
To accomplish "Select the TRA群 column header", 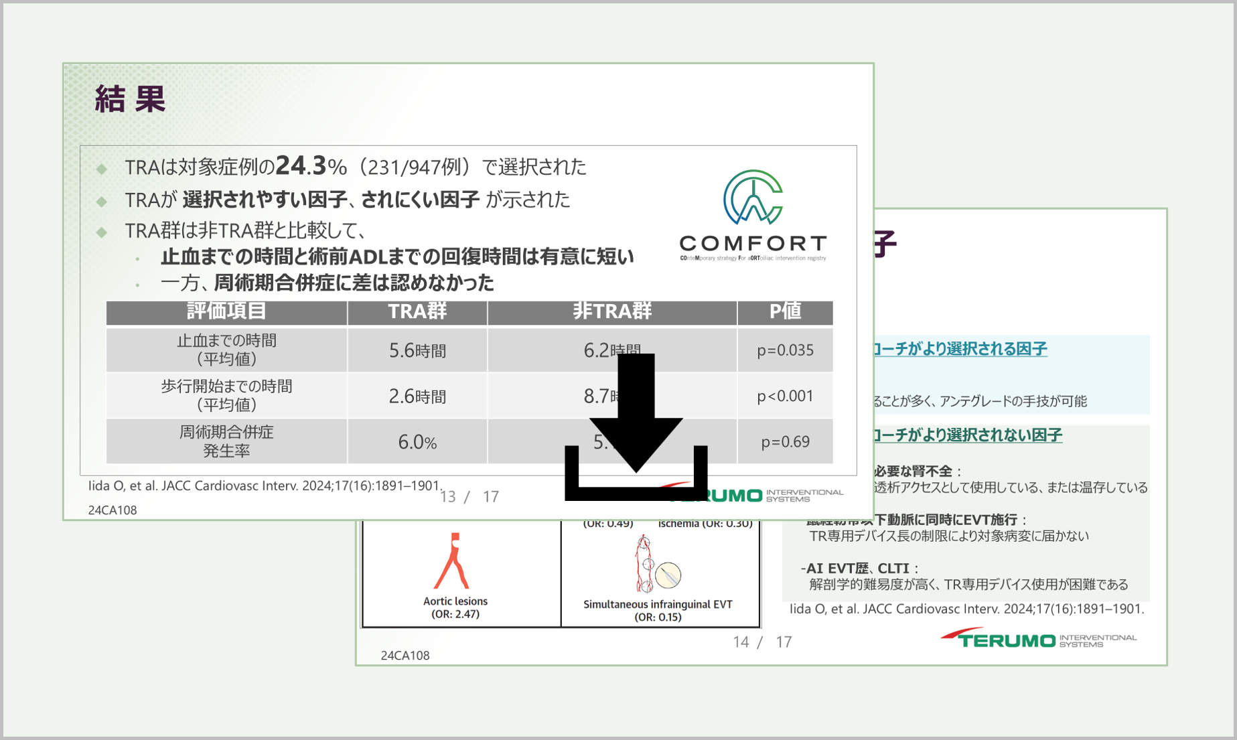I will [417, 312].
